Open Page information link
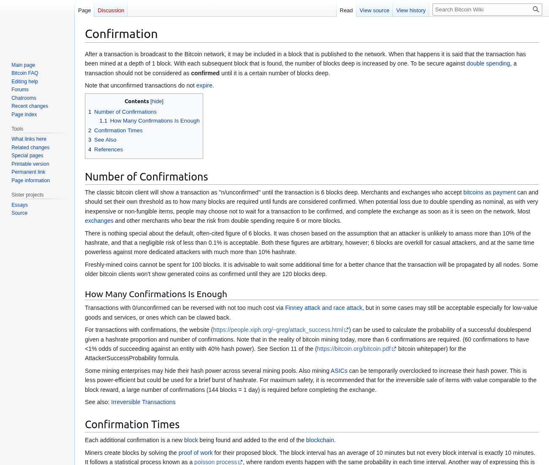Viewport: 549px width, 465px height. [x=30, y=181]
